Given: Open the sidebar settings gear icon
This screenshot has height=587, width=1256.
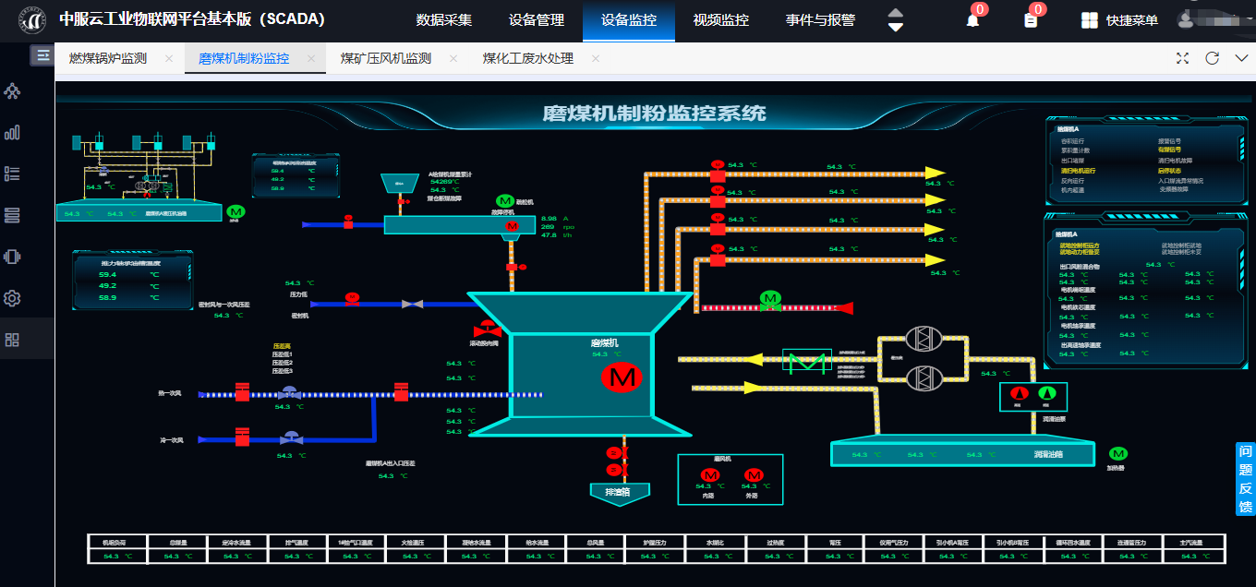Looking at the screenshot, I should click(13, 298).
